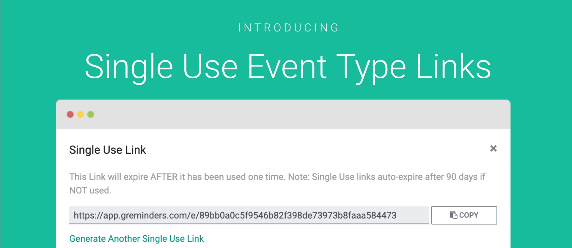The width and height of the screenshot is (572, 248).
Task: Click the INTRODUCING heading text
Action: pos(289,28)
